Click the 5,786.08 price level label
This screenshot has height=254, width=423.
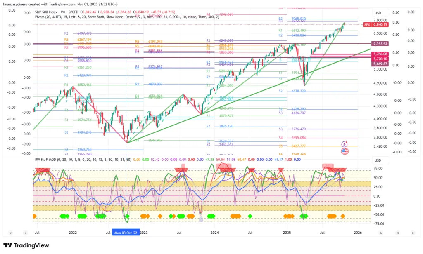[379, 54]
